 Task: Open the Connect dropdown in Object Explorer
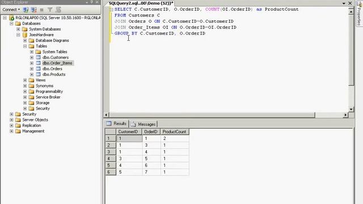point(11,10)
